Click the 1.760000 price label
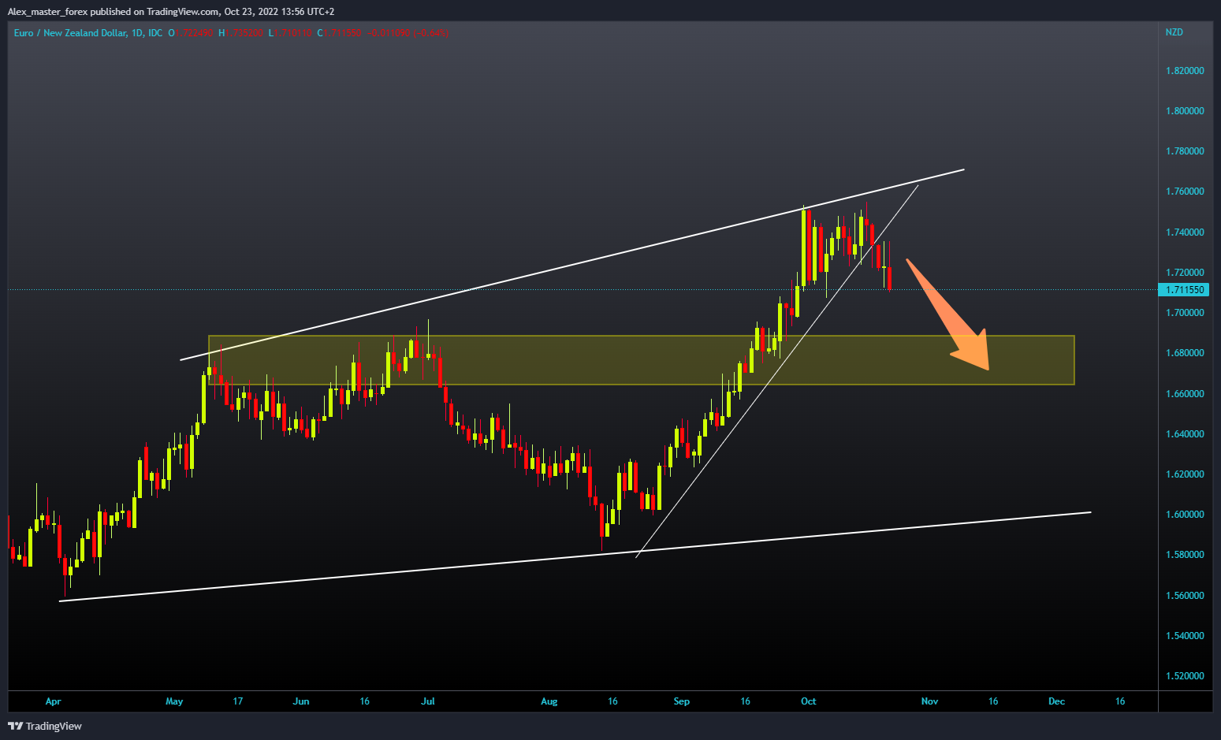The width and height of the screenshot is (1221, 740). 1185,192
